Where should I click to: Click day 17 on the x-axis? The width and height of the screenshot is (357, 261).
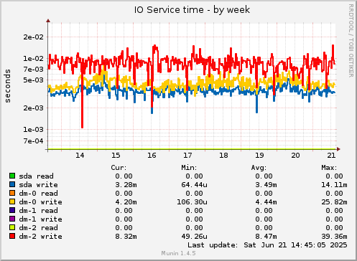coord(187,156)
